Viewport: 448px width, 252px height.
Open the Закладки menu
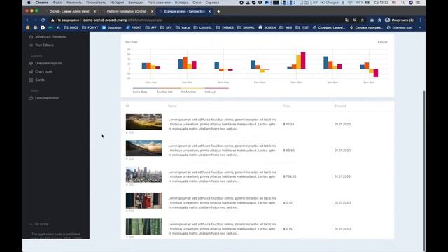pos(136,3)
